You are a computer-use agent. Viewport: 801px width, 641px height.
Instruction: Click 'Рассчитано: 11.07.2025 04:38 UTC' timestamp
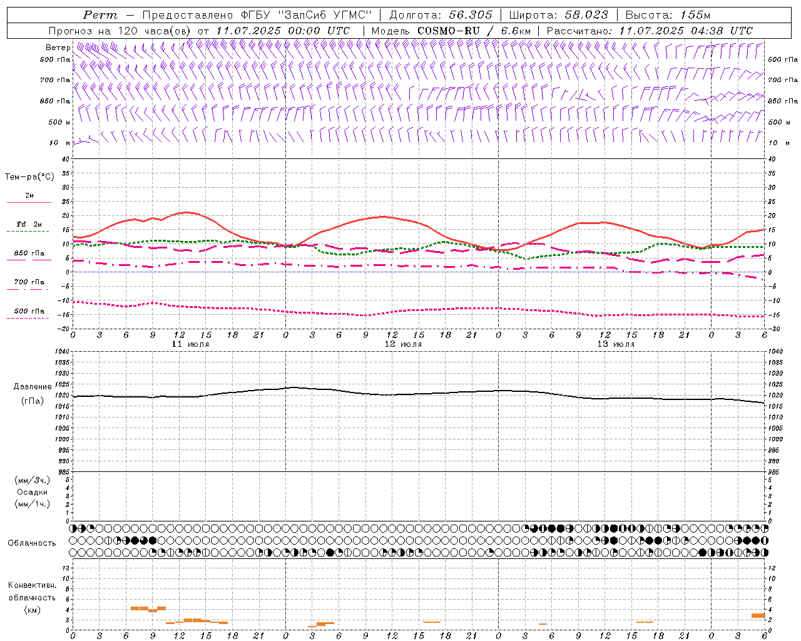[650, 31]
